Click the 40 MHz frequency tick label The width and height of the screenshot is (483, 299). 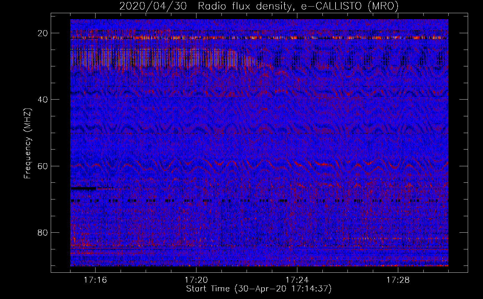(43, 100)
